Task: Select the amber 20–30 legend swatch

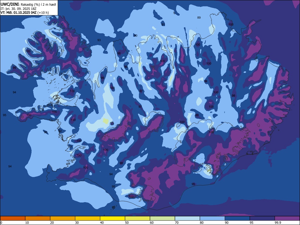Action: tap(63, 218)
